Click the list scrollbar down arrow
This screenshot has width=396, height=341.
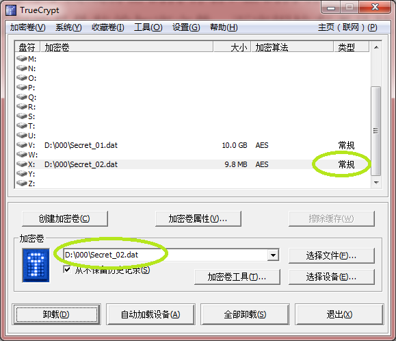(x=376, y=183)
